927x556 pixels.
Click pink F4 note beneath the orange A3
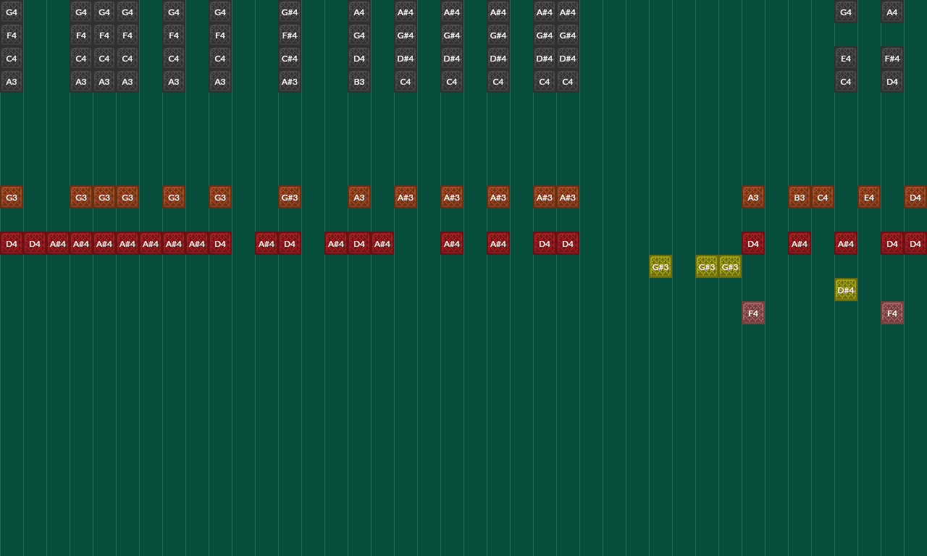pos(753,313)
